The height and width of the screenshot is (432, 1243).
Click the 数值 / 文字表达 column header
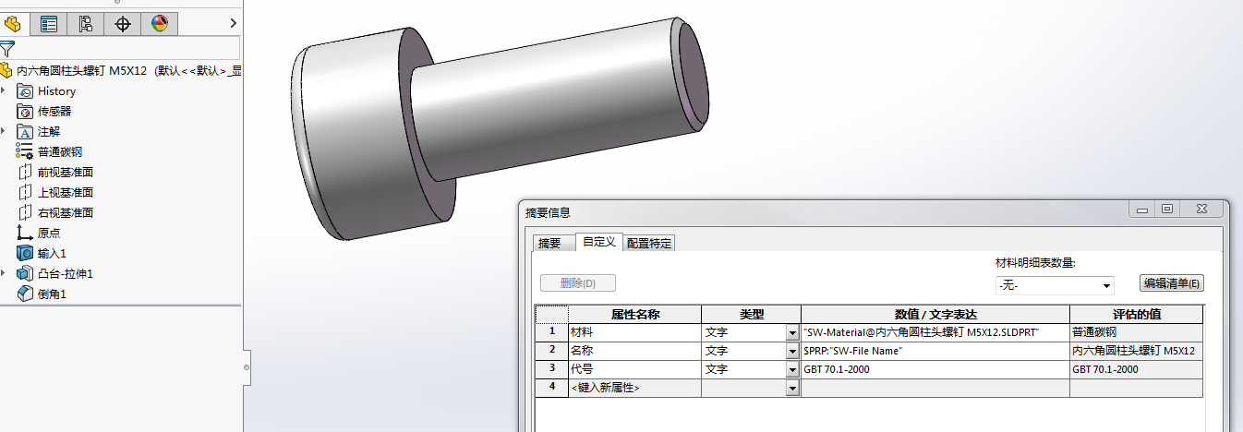pyautogui.click(x=935, y=314)
